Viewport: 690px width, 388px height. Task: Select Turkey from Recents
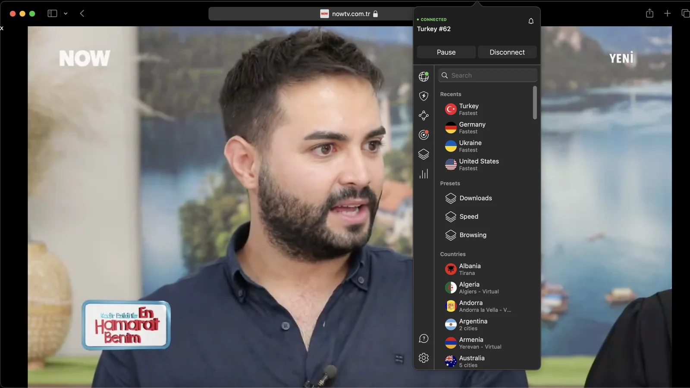click(469, 109)
